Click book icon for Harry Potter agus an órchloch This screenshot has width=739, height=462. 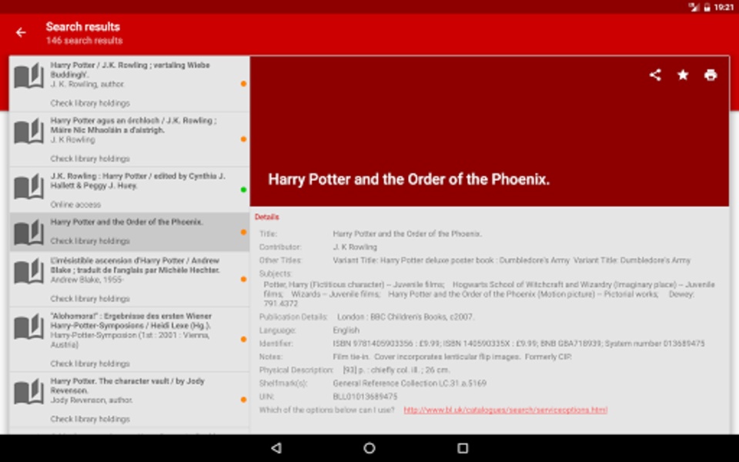[x=28, y=132]
